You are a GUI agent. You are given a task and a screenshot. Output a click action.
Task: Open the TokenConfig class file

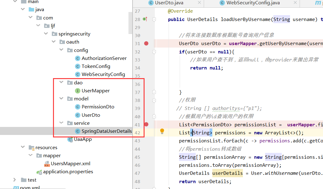click(96, 66)
